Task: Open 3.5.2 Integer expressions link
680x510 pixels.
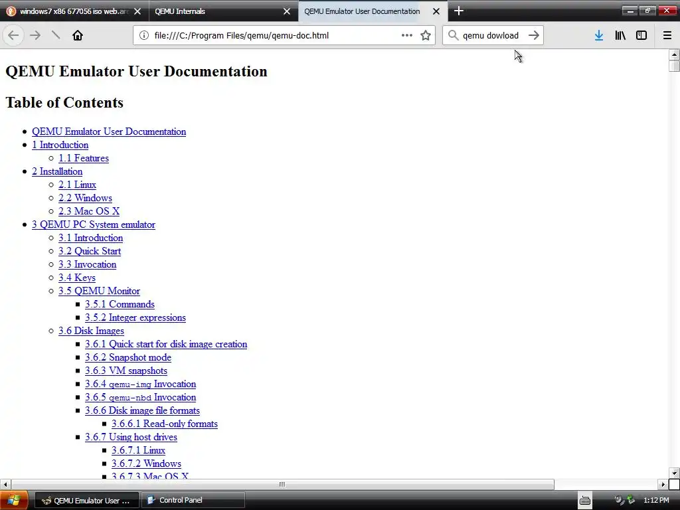Action: (x=135, y=317)
